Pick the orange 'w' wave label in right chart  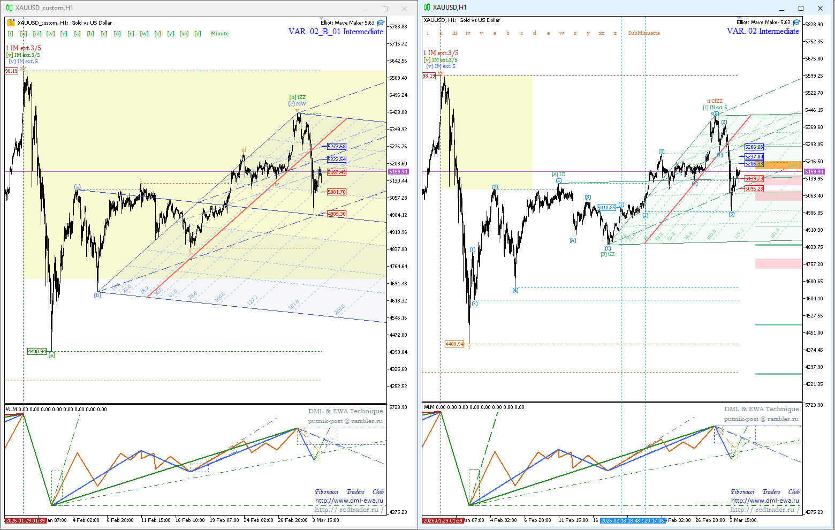[561, 33]
